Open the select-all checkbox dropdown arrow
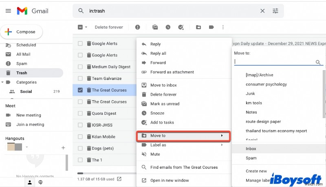Viewport: 326px width, 187px height. (86, 27)
